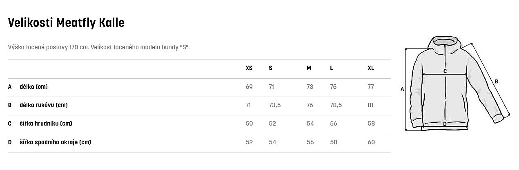Click the šířka spodního okraje (cm) label
519x170 pixels.
pos(55,142)
